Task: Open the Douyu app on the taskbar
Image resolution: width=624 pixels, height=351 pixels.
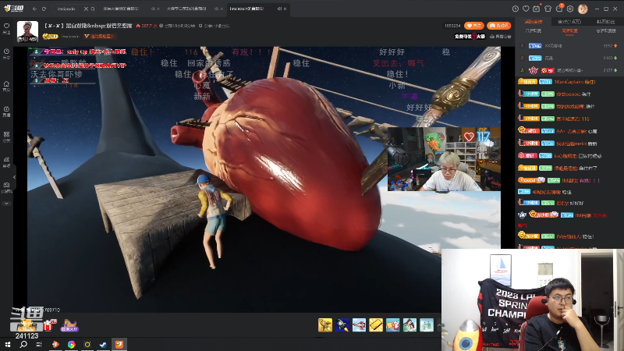Action: pyautogui.click(x=119, y=344)
